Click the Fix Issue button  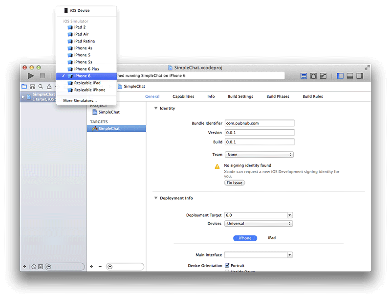[x=235, y=183]
